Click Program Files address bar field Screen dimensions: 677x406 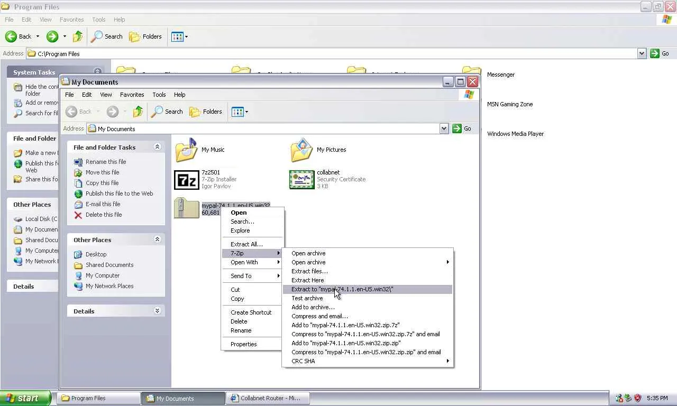[x=332, y=53]
